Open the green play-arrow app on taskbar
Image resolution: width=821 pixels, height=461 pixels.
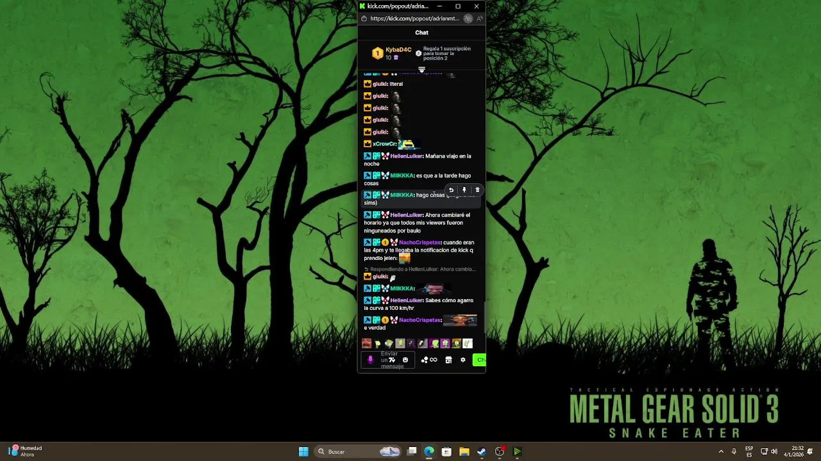point(517,451)
